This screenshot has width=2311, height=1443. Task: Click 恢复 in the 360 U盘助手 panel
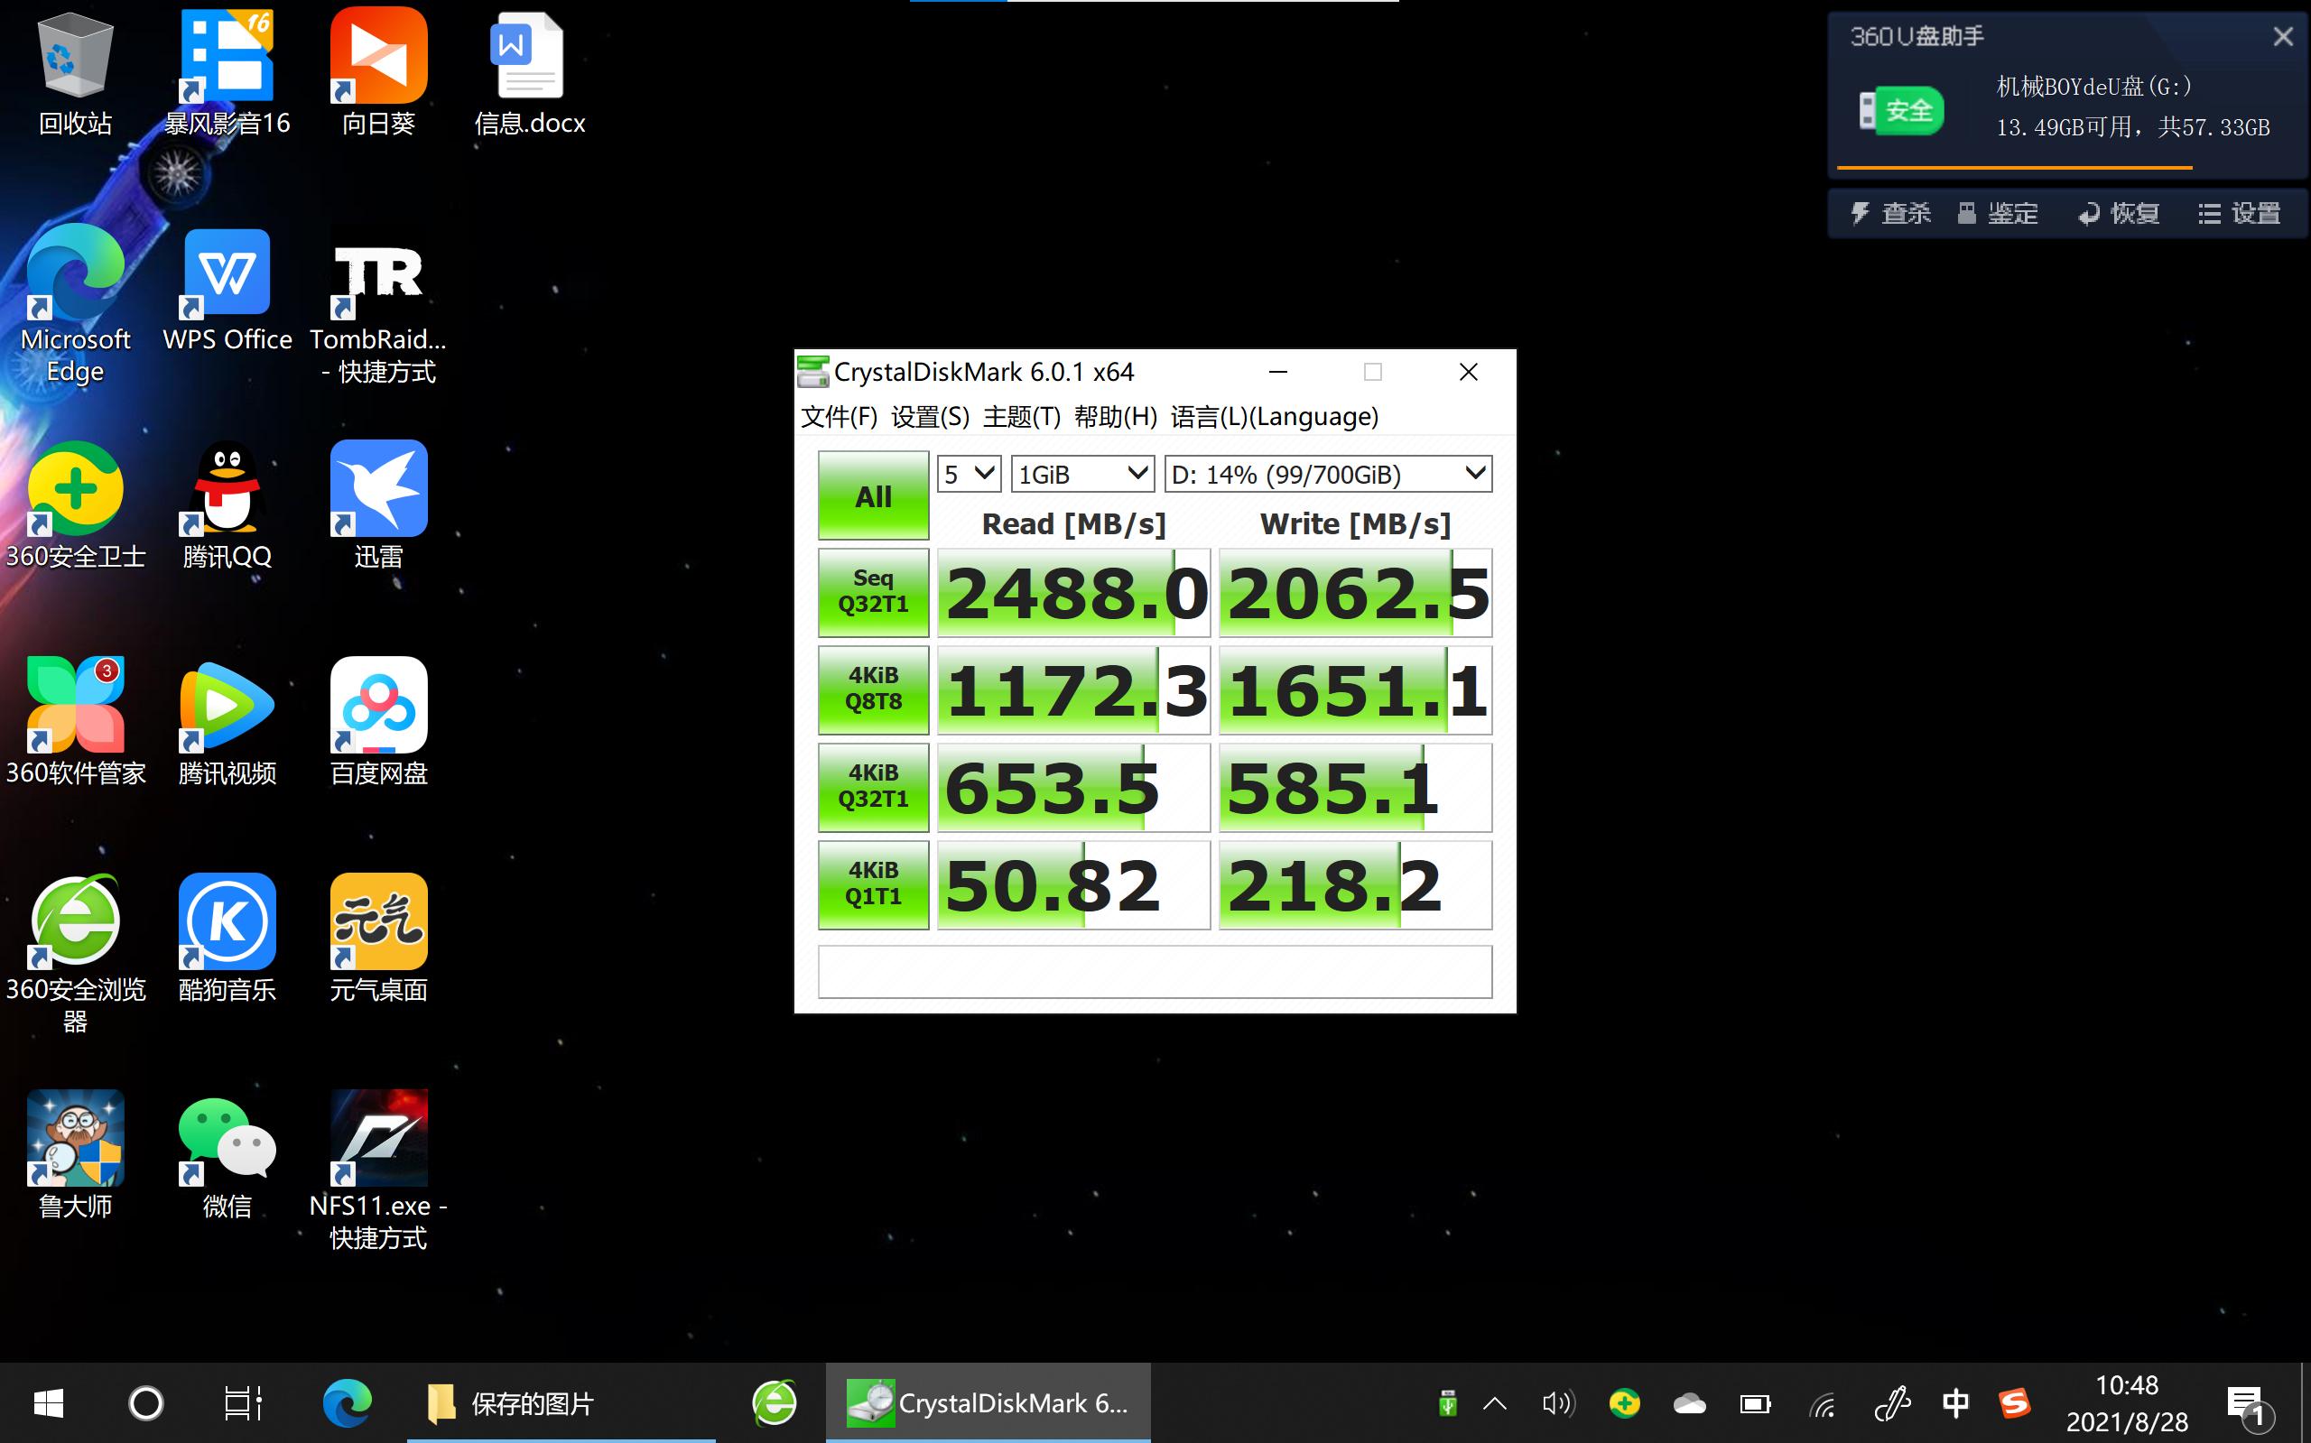click(2117, 212)
